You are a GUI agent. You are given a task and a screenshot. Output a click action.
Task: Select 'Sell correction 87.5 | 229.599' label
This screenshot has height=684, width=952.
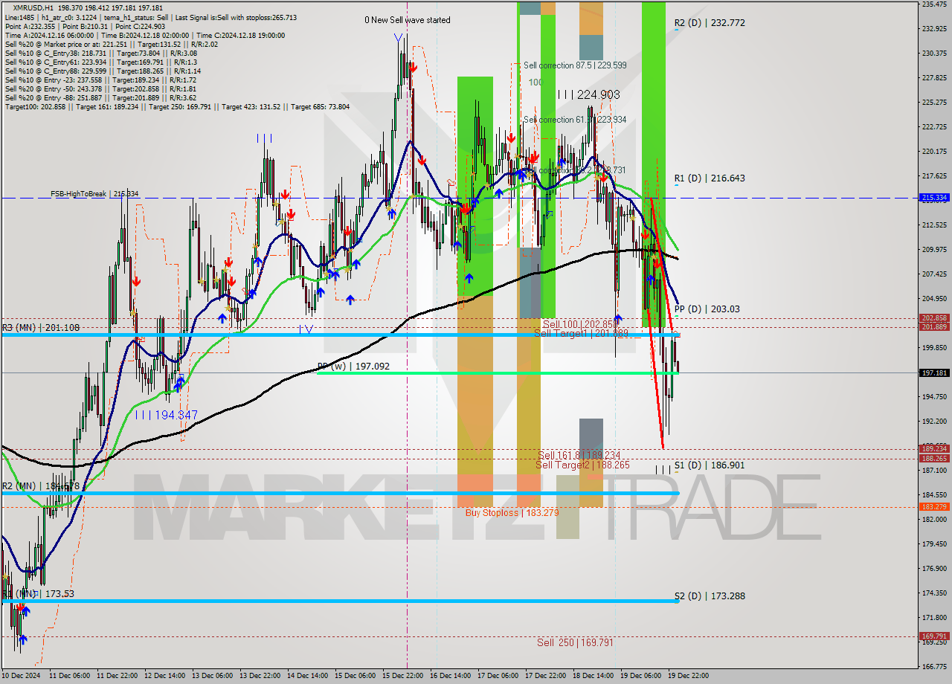pos(575,65)
